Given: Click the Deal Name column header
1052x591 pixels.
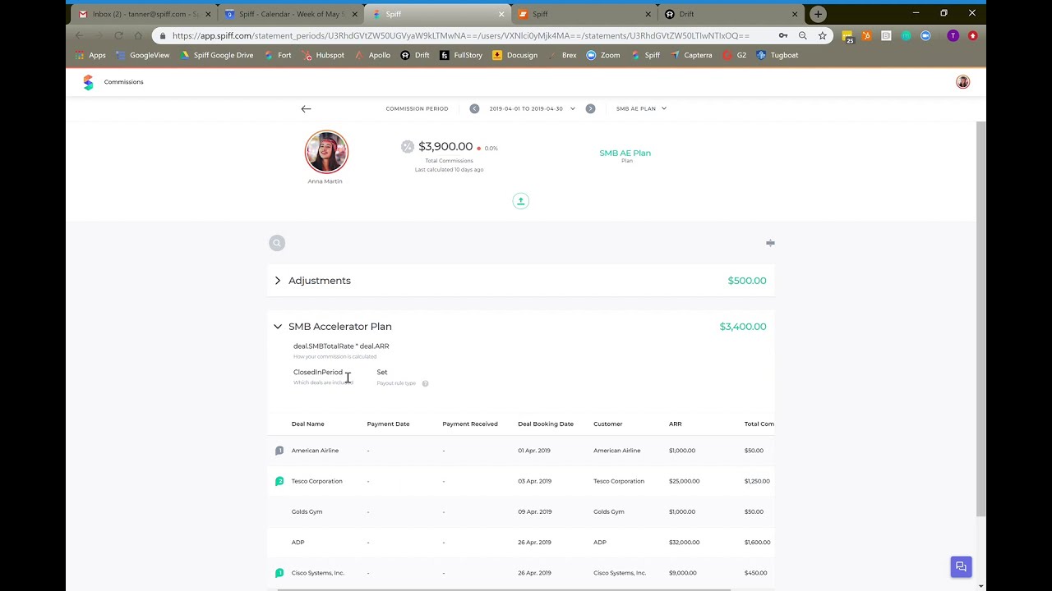Looking at the screenshot, I should point(308,424).
